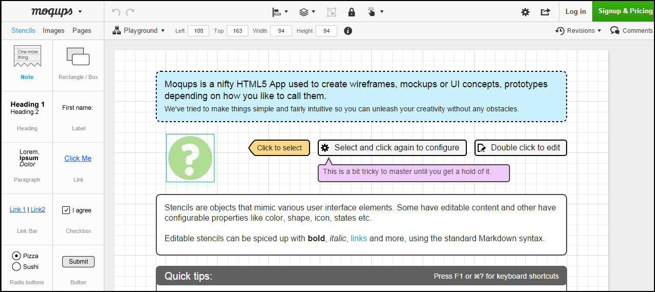This screenshot has width=655, height=292.
Task: Select the Link stencil
Action: [78, 168]
